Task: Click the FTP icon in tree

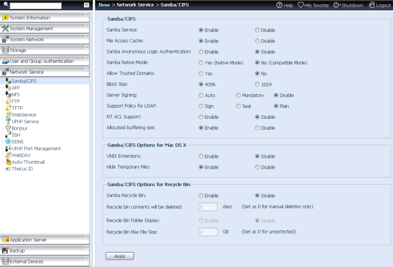Action: [x=8, y=101]
